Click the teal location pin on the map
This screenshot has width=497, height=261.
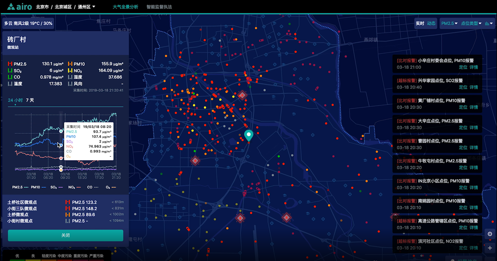tap(249, 136)
